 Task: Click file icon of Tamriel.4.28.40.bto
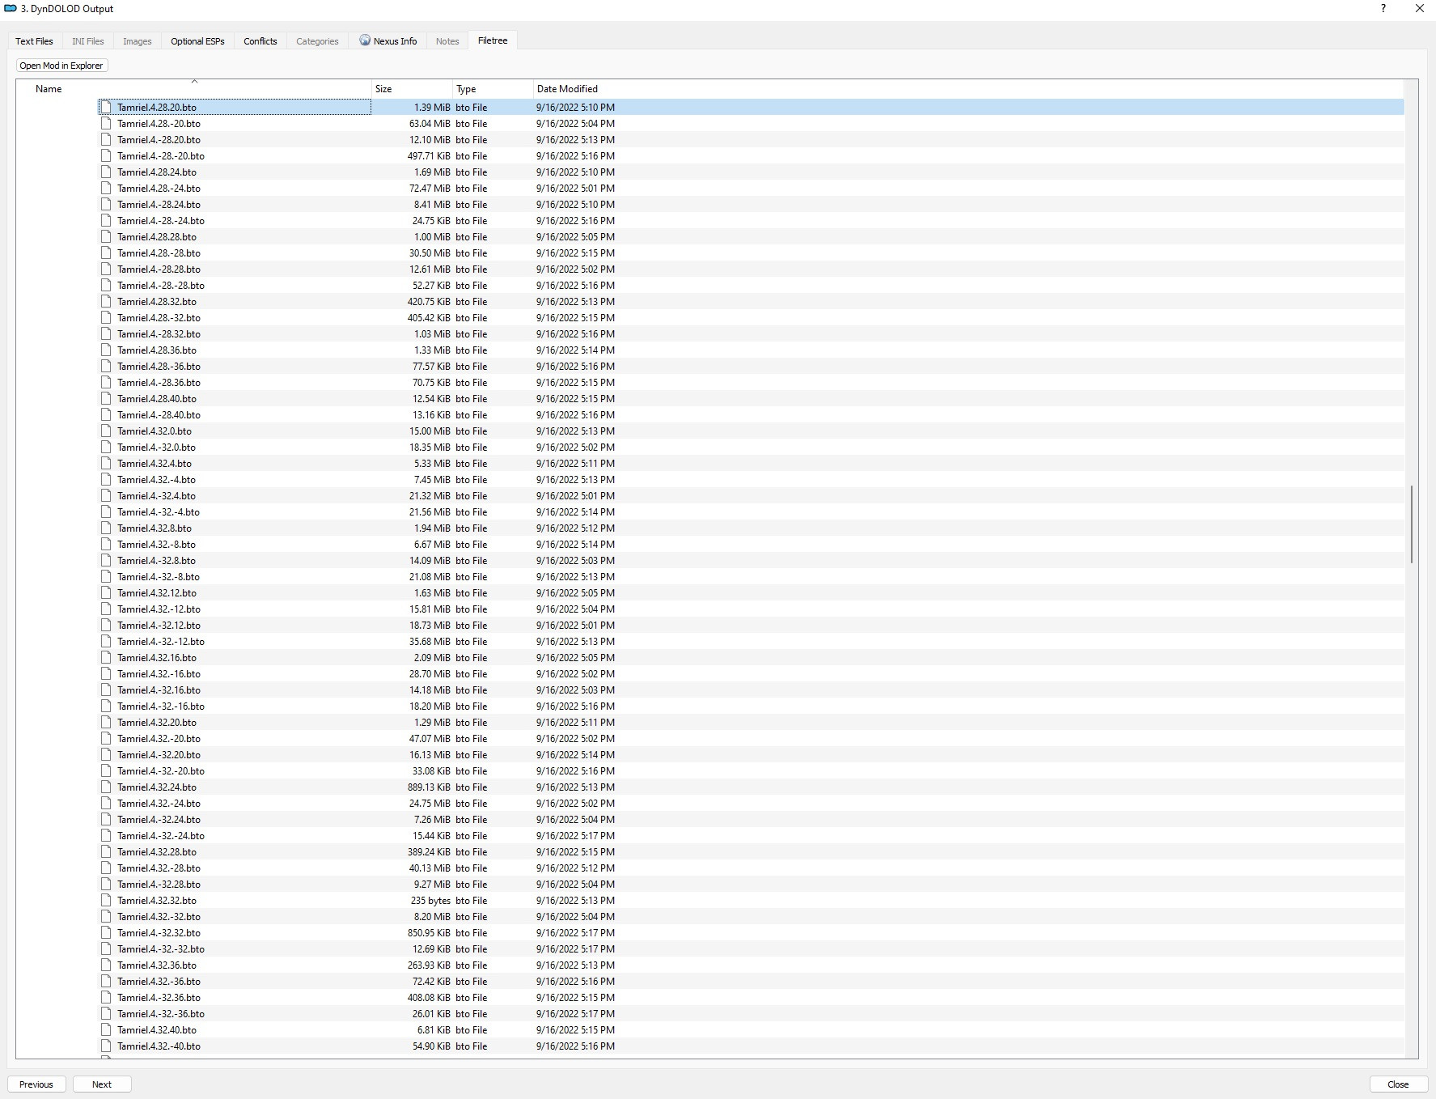click(x=106, y=398)
